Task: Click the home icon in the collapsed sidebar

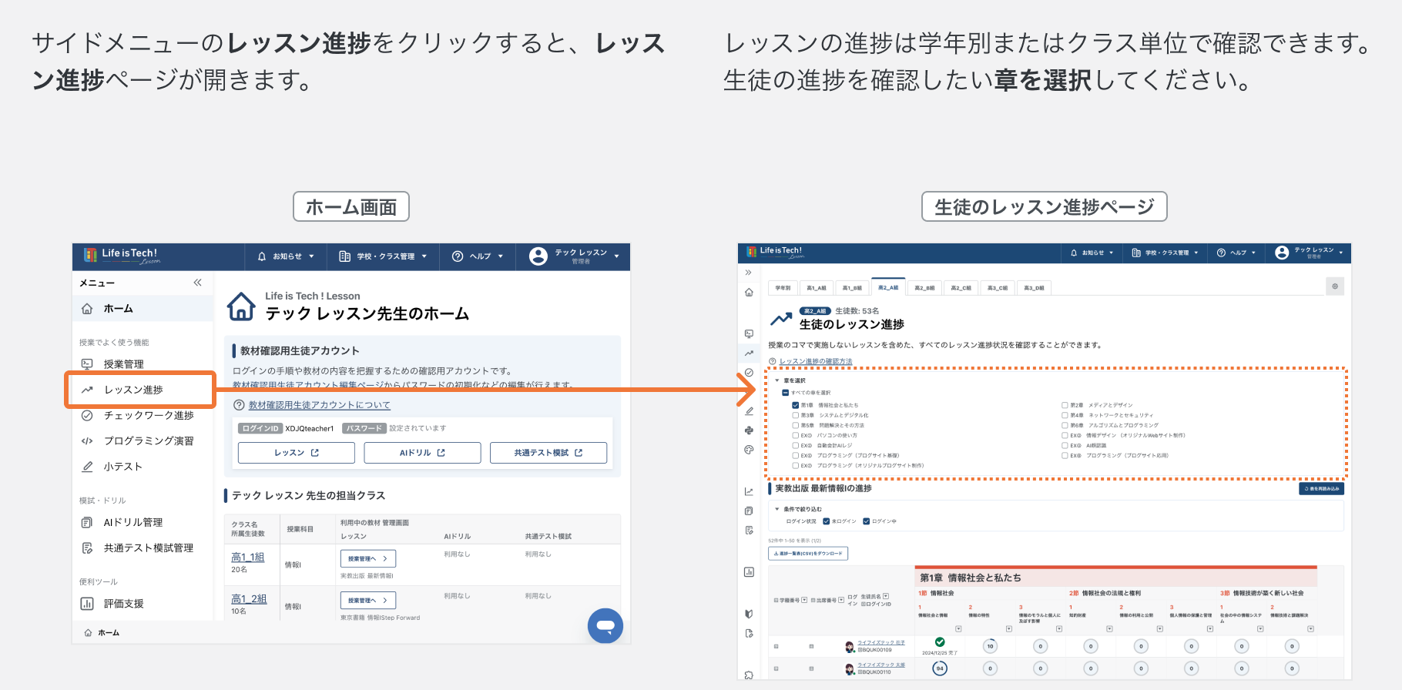Action: tap(749, 293)
